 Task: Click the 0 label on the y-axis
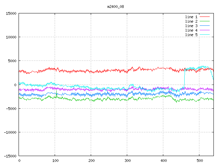(x=15, y=85)
